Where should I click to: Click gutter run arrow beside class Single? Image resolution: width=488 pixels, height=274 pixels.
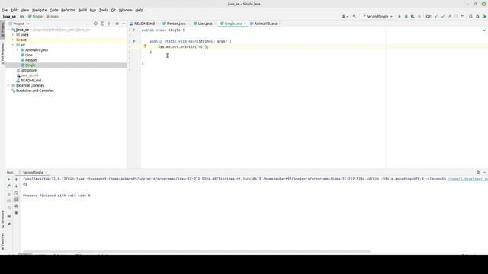134,30
